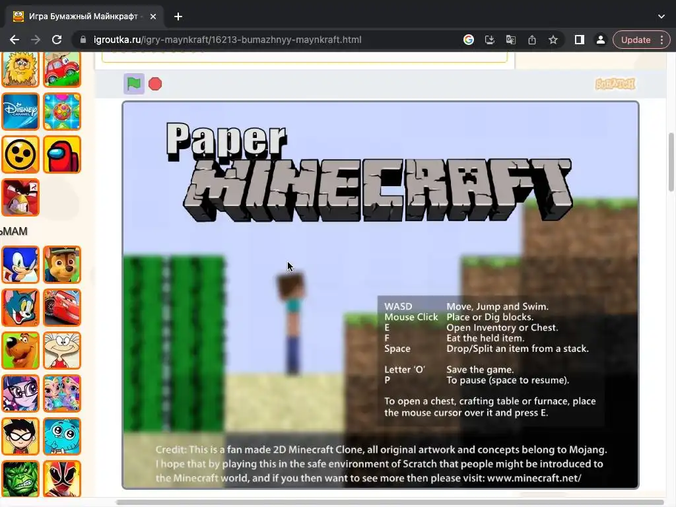Open the Gumball games thumbnail
The width and height of the screenshot is (676, 507).
[62, 436]
